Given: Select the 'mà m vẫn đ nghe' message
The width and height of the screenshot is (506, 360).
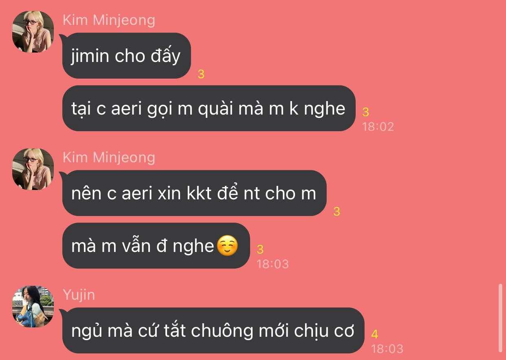Looking at the screenshot, I should (156, 245).
